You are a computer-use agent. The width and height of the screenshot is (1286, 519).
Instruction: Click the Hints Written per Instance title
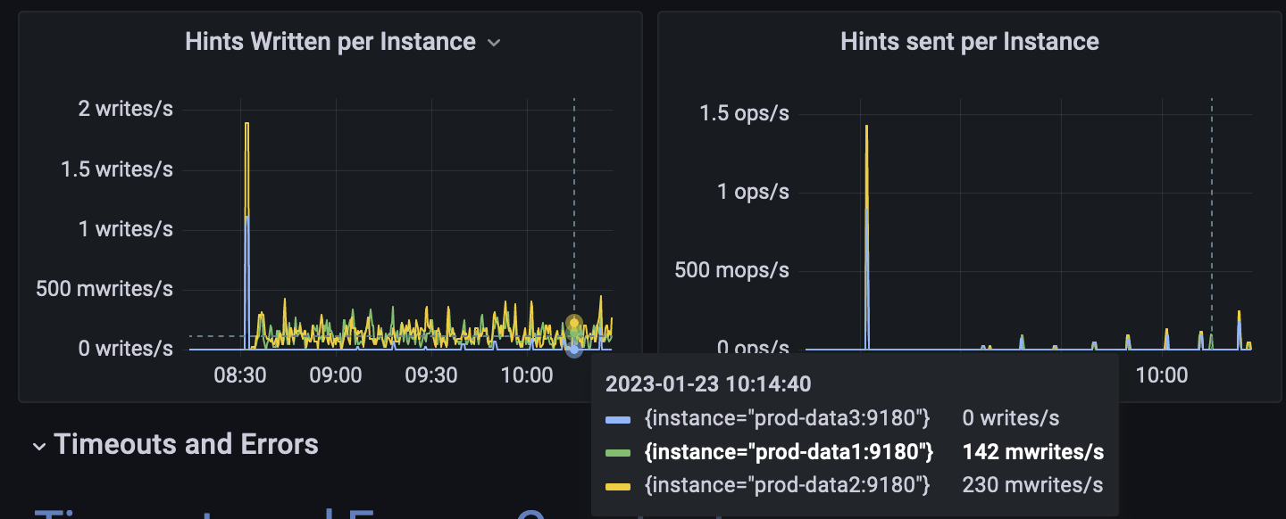coord(330,41)
